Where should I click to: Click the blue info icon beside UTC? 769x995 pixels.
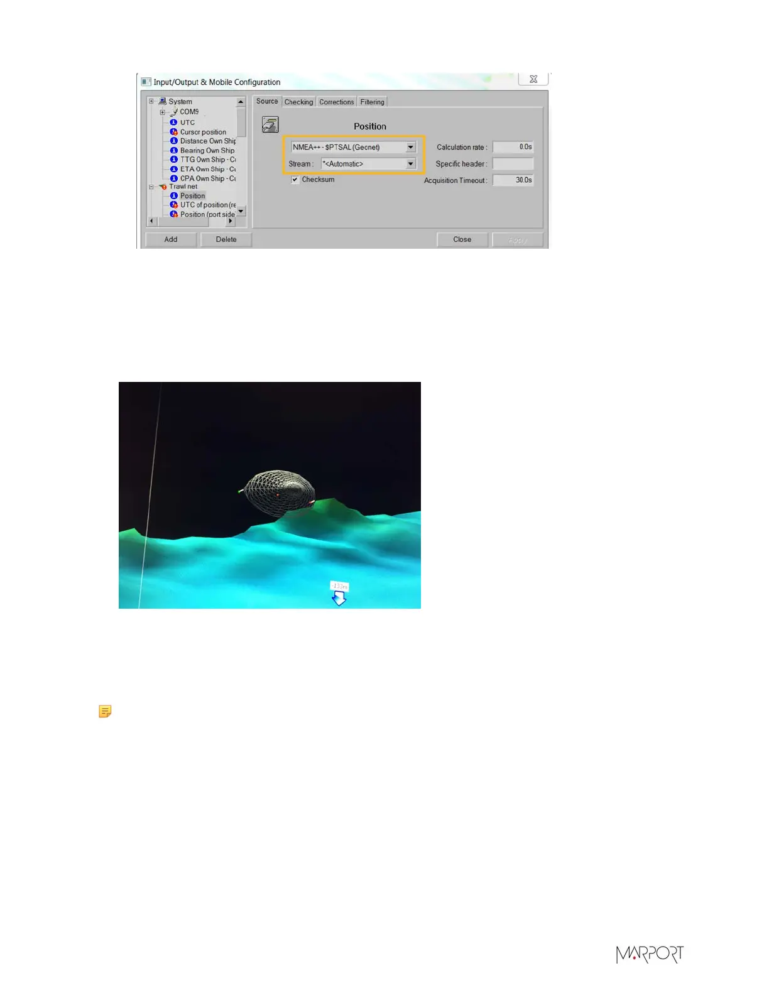click(x=174, y=122)
